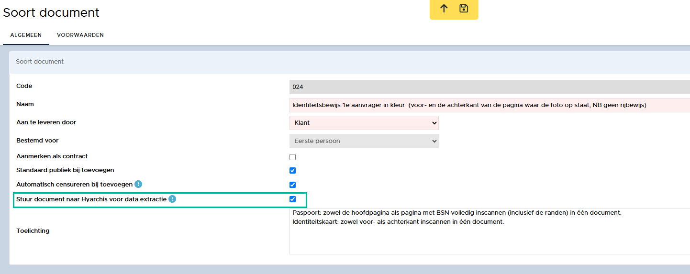This screenshot has height=274, width=690.
Task: Click the Soort document panel header
Action: (349, 62)
